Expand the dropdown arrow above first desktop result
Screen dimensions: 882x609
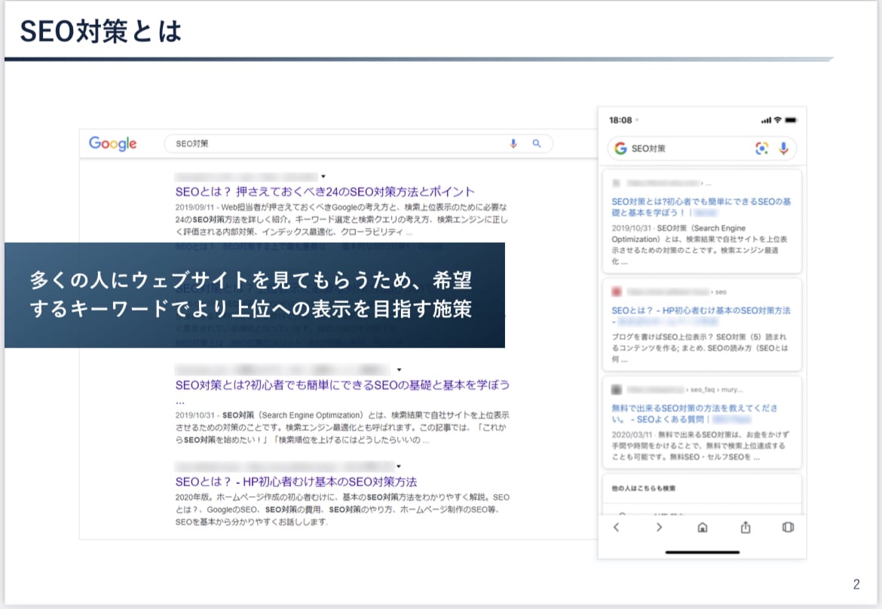pos(323,176)
